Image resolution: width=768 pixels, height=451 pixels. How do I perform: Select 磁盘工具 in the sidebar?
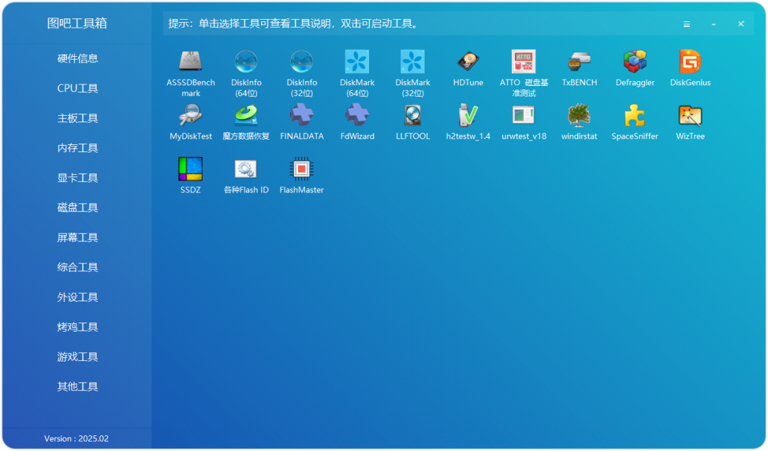(78, 208)
